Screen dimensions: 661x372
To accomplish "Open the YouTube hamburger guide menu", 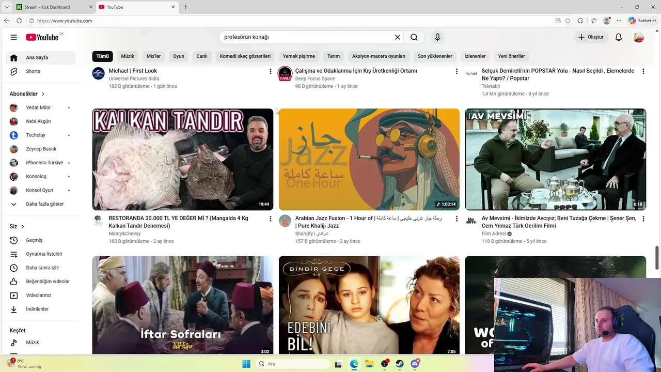I will pyautogui.click(x=14, y=37).
